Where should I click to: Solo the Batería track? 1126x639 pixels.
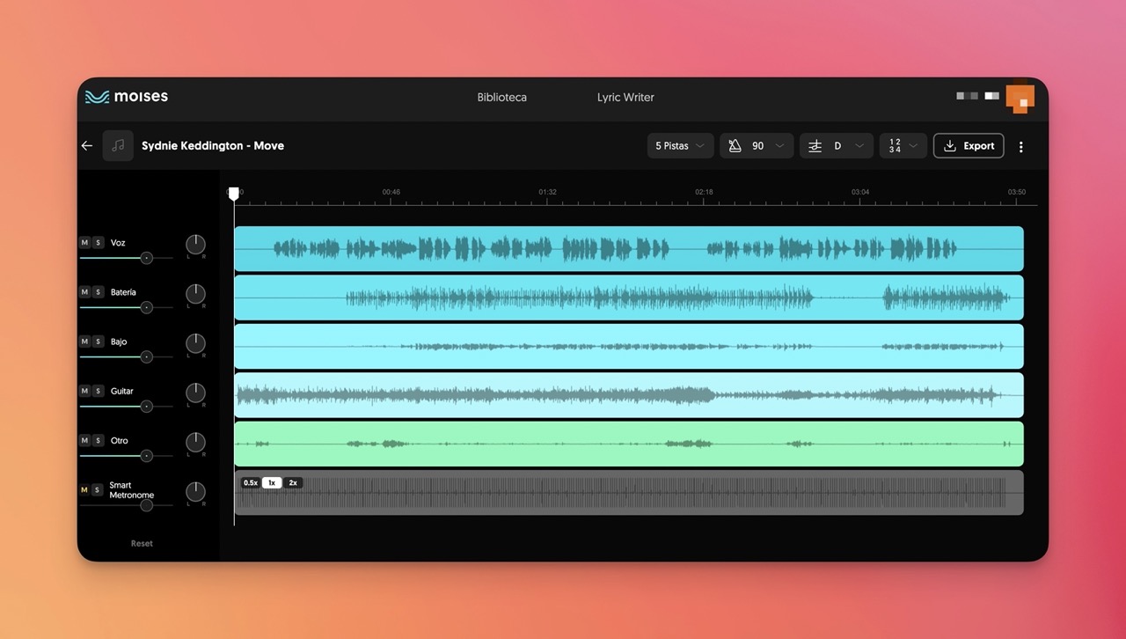[98, 292]
